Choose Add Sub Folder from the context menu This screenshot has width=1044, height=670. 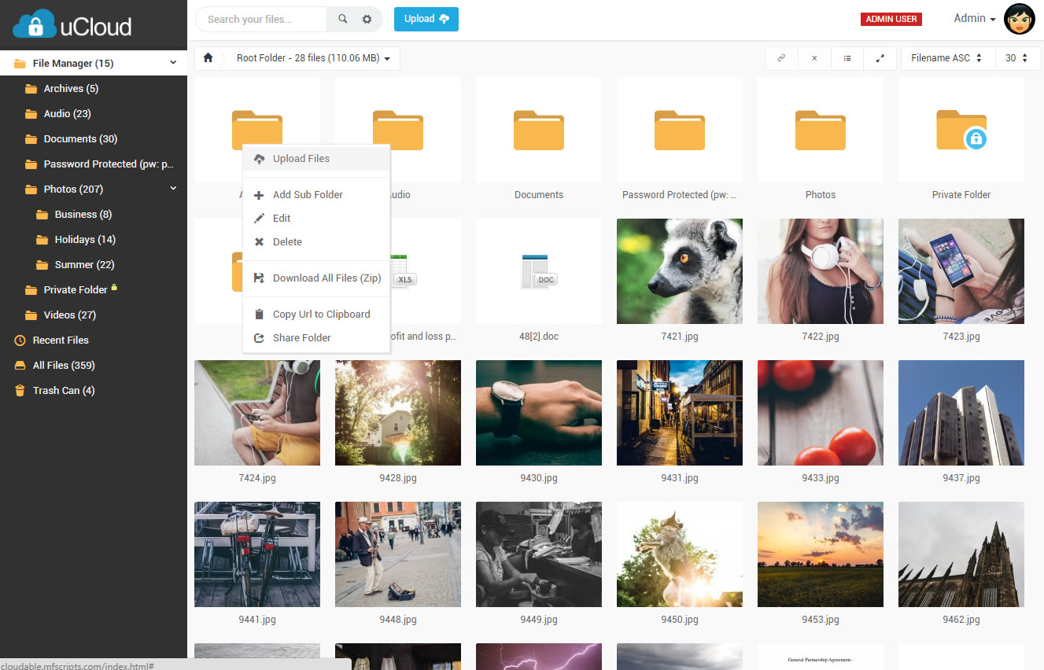coord(307,194)
